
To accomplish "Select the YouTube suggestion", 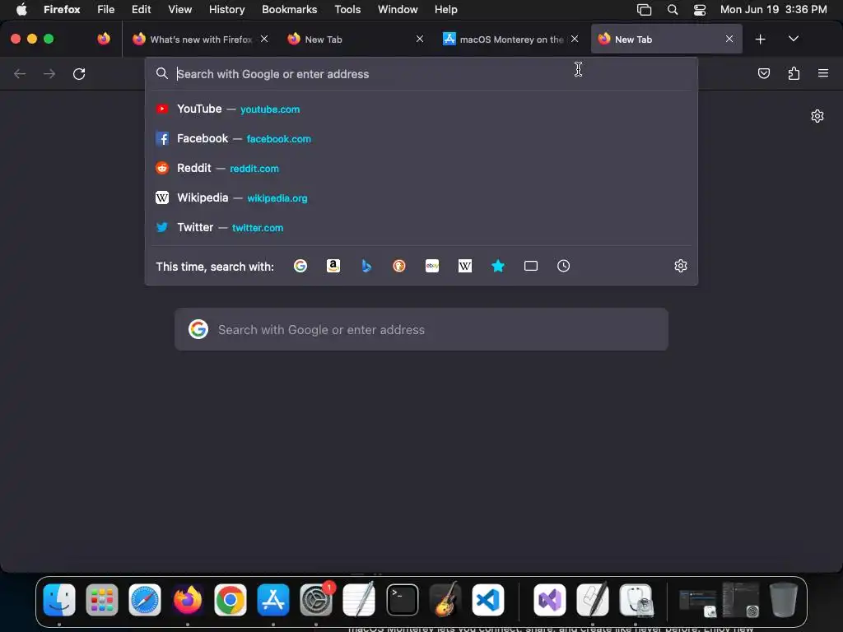I will (x=421, y=109).
